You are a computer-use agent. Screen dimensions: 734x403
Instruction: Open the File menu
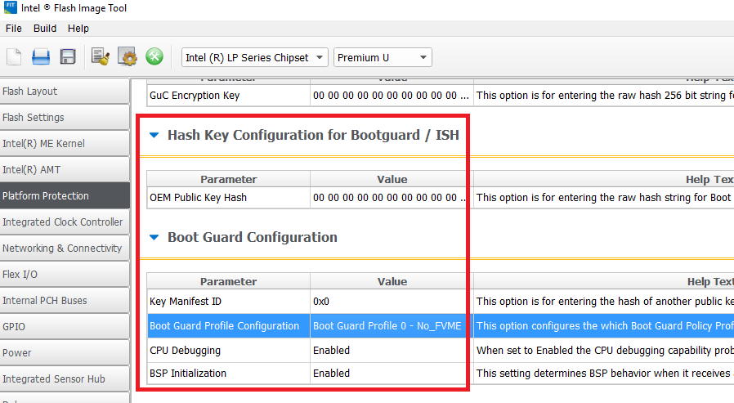pos(14,28)
